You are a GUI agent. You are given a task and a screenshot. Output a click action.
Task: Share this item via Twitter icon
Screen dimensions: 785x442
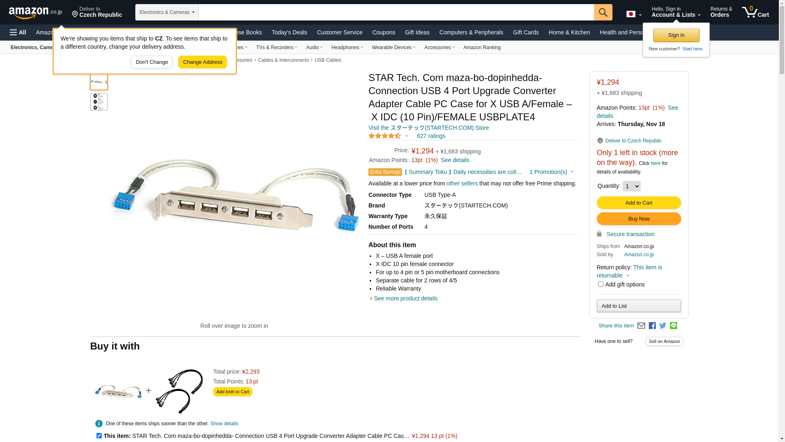(663, 326)
